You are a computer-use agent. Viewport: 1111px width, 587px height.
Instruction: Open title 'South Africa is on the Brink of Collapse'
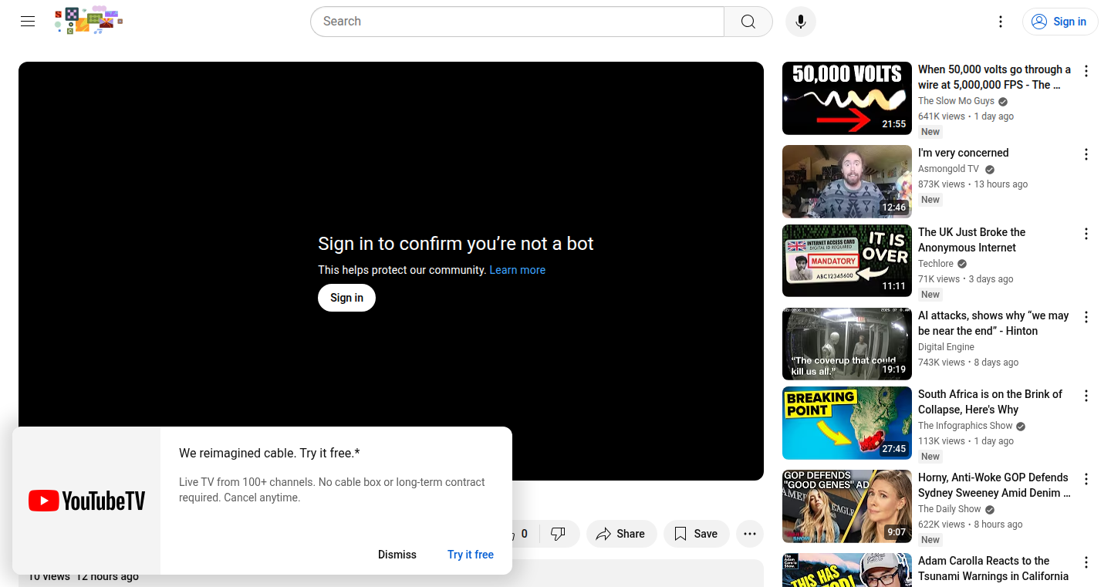pos(991,402)
